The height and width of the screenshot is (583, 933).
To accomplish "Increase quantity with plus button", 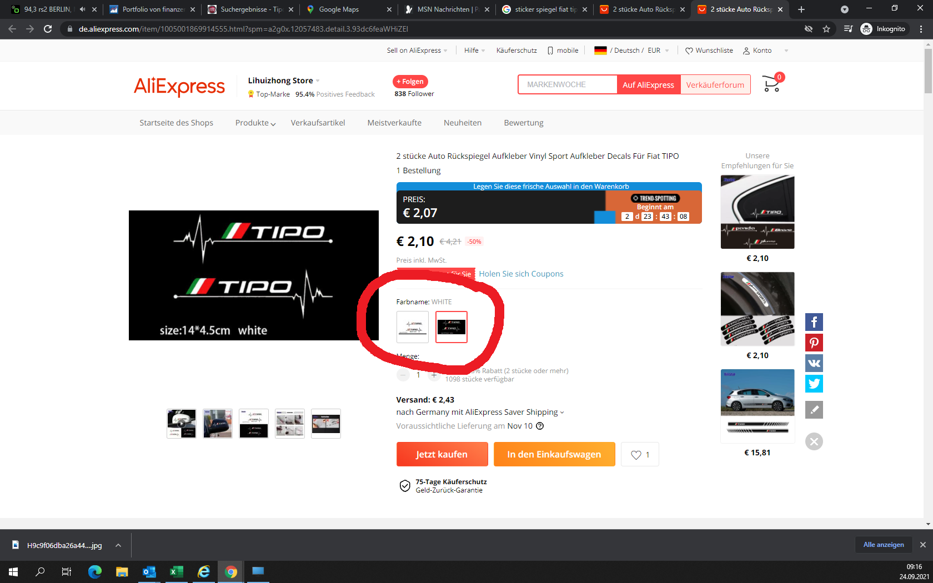I will [x=434, y=375].
